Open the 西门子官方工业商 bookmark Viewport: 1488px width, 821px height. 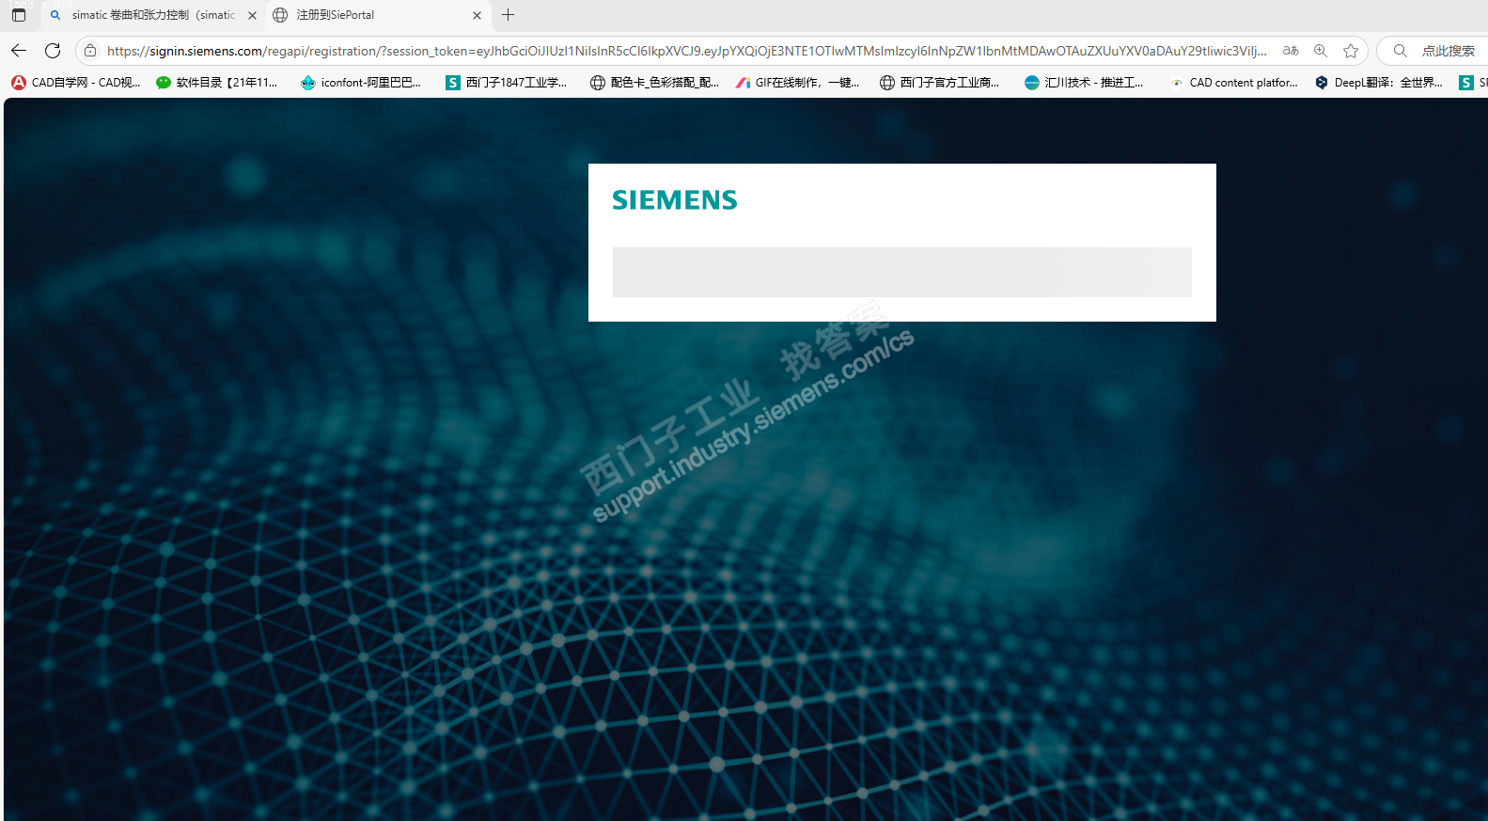coord(940,83)
